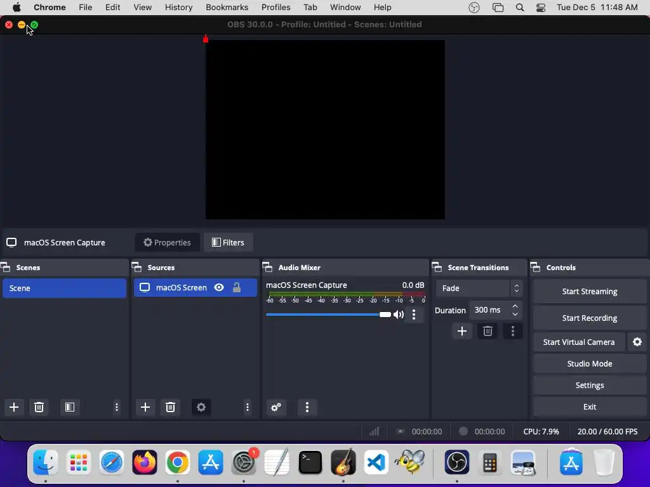The height and width of the screenshot is (487, 650).
Task: Delete selected source with trash icon
Action: tap(170, 407)
